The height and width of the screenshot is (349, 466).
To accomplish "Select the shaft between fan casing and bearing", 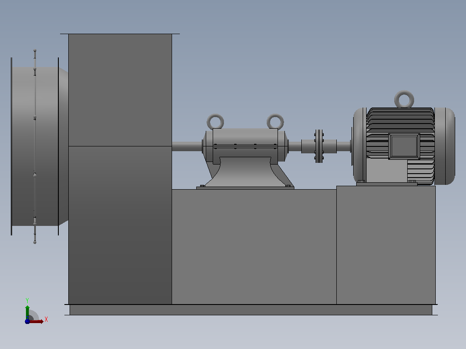I will (187, 146).
